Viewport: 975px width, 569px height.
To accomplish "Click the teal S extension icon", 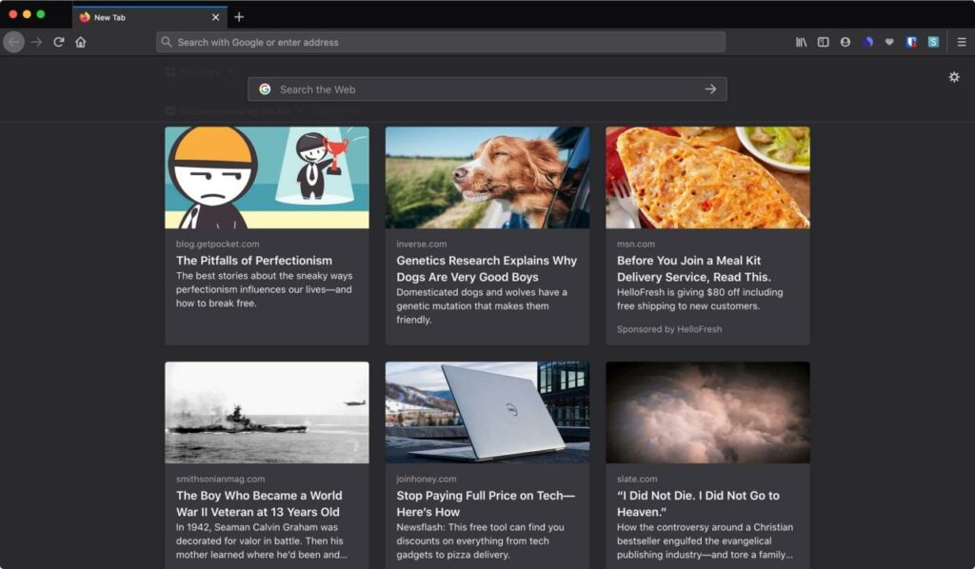I will pos(933,42).
